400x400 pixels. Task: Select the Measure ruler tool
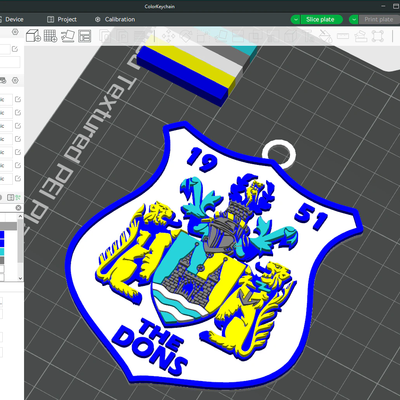(x=343, y=36)
